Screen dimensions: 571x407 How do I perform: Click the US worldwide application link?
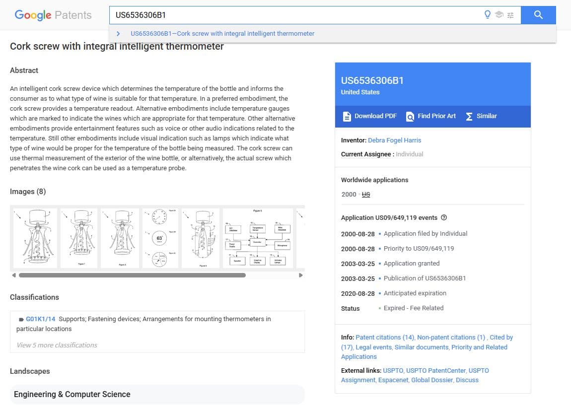(x=365, y=195)
